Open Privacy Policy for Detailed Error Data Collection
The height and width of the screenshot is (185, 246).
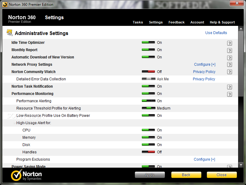click(204, 79)
